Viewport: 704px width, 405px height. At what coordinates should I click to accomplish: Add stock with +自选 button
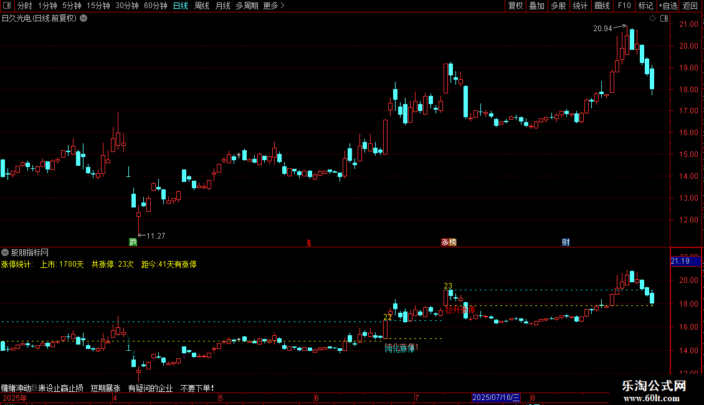[x=668, y=6]
